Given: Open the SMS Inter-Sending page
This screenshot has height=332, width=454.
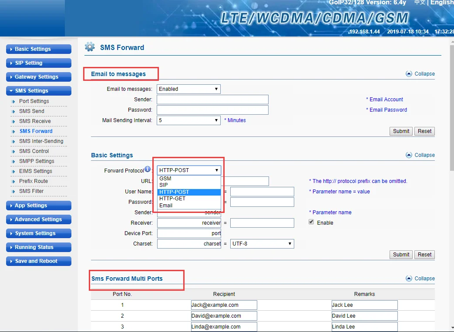Looking at the screenshot, I should pyautogui.click(x=41, y=141).
